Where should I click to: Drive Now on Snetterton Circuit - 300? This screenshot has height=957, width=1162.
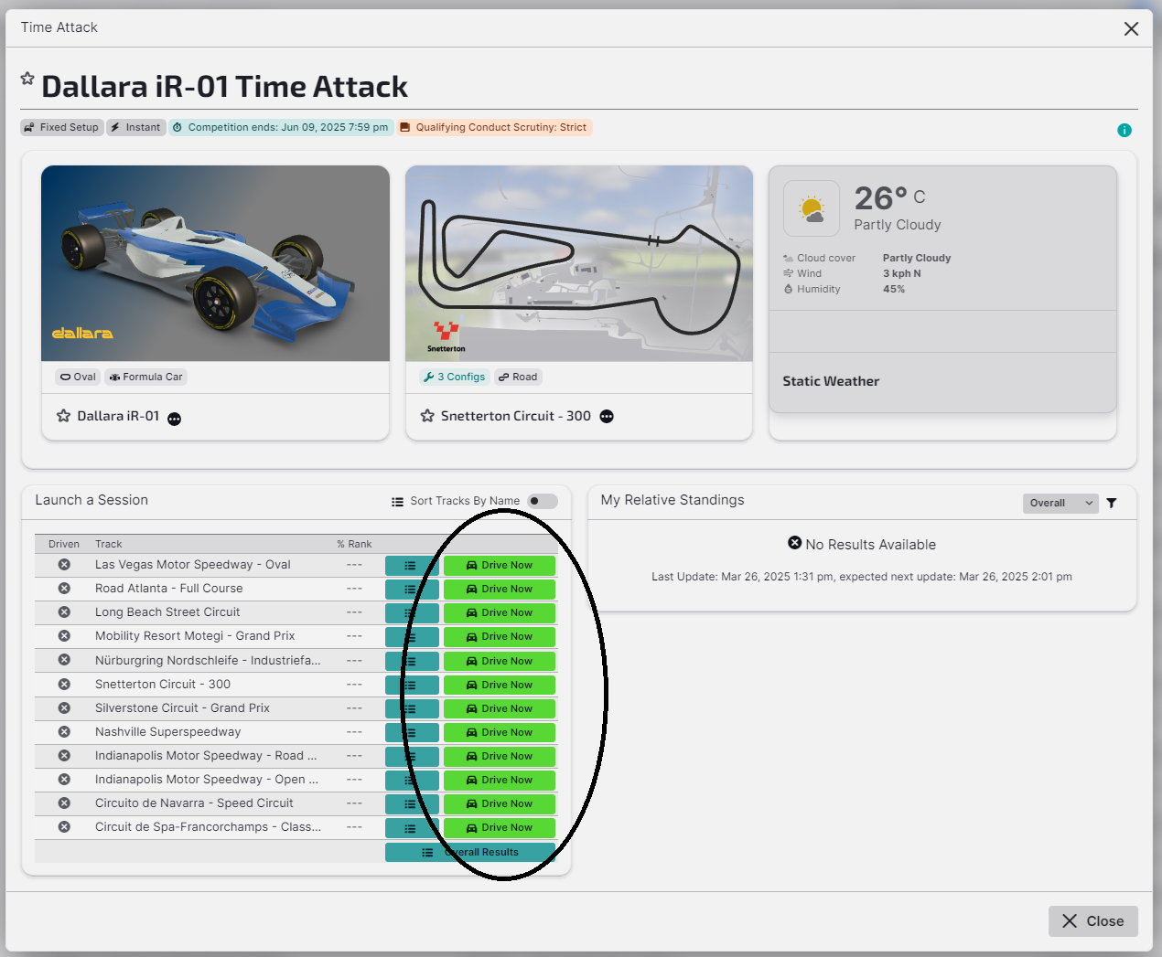point(500,686)
